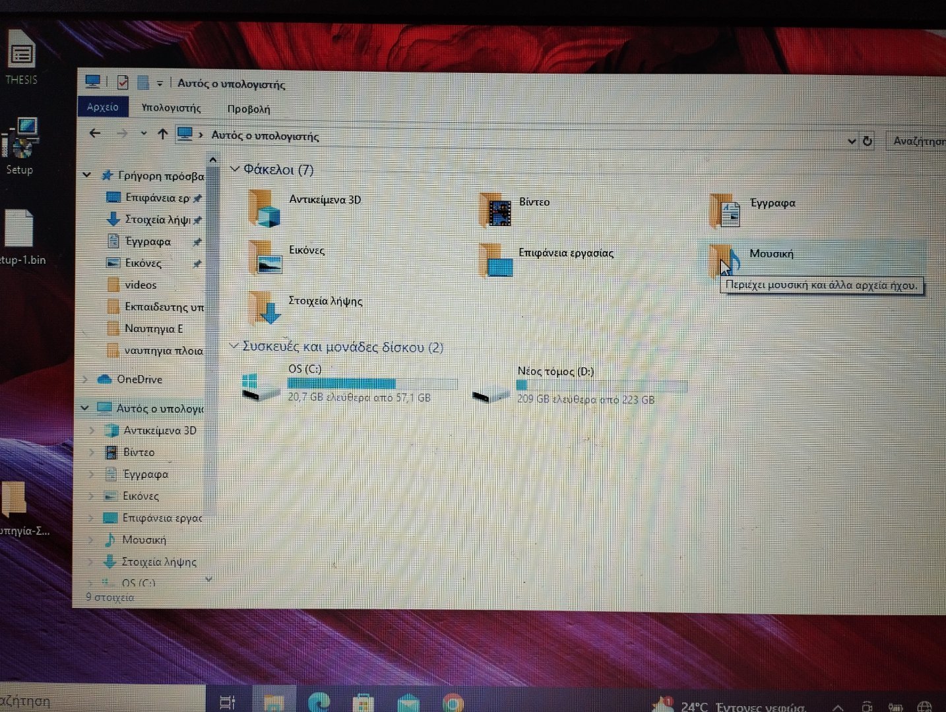Screen dimensions: 946x712
Task: Collapse the Φάκελοι (7) group
Action: click(234, 169)
